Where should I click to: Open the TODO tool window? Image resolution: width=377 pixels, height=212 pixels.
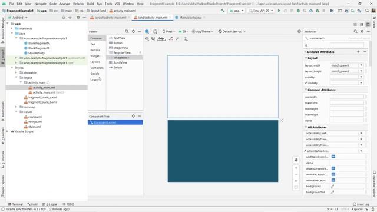[68, 204]
